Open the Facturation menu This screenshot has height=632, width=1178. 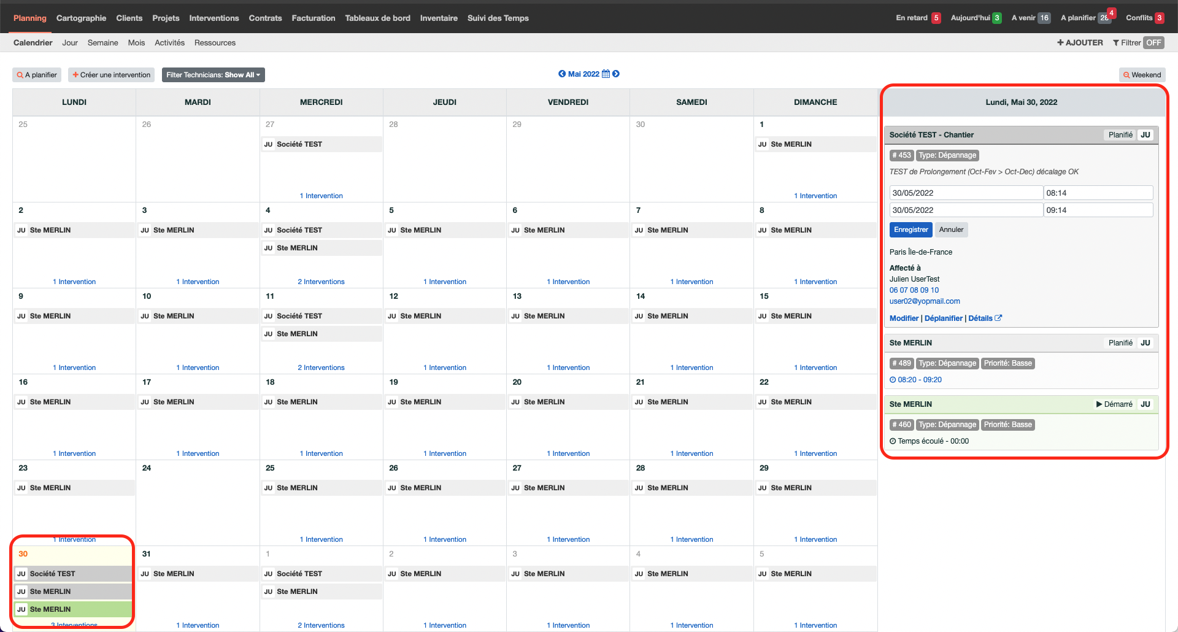coord(314,18)
